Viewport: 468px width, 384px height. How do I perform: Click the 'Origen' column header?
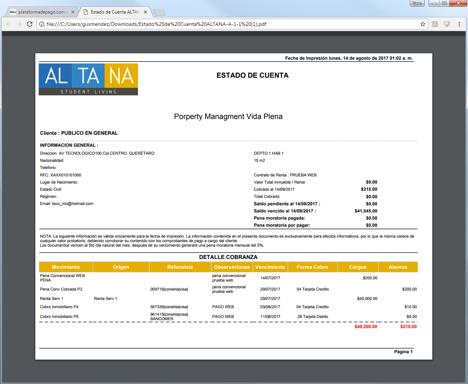point(121,267)
